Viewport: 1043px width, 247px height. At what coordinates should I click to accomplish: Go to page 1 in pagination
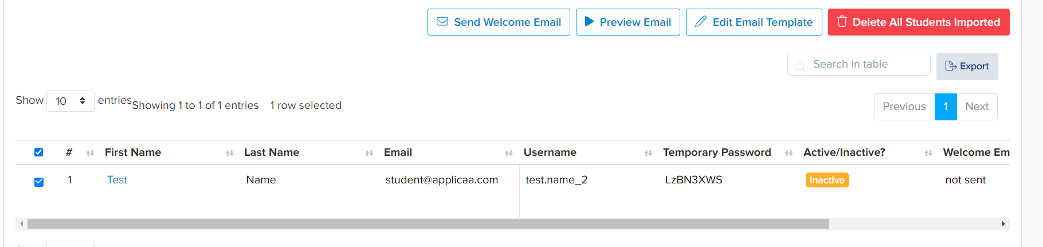tap(946, 107)
